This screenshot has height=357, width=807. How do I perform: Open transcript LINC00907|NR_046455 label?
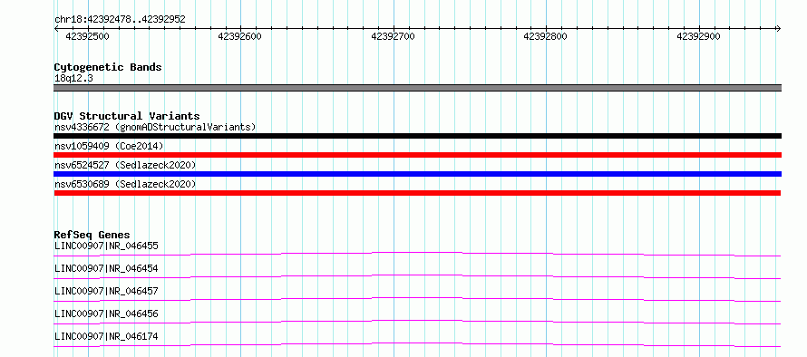pos(106,246)
